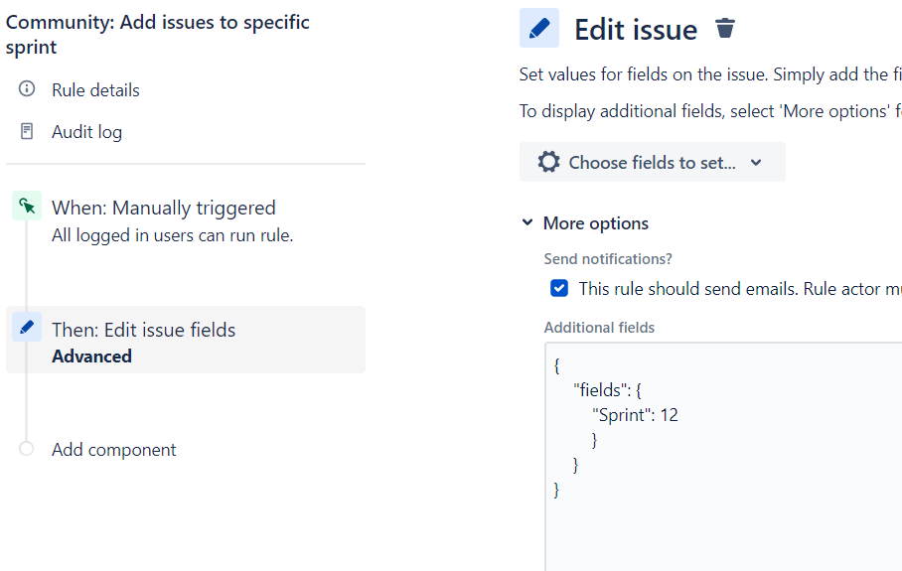Click the More options section label

[x=595, y=223]
